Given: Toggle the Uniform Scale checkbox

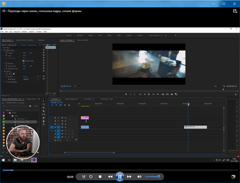Looking at the screenshot, I should point(23,60).
